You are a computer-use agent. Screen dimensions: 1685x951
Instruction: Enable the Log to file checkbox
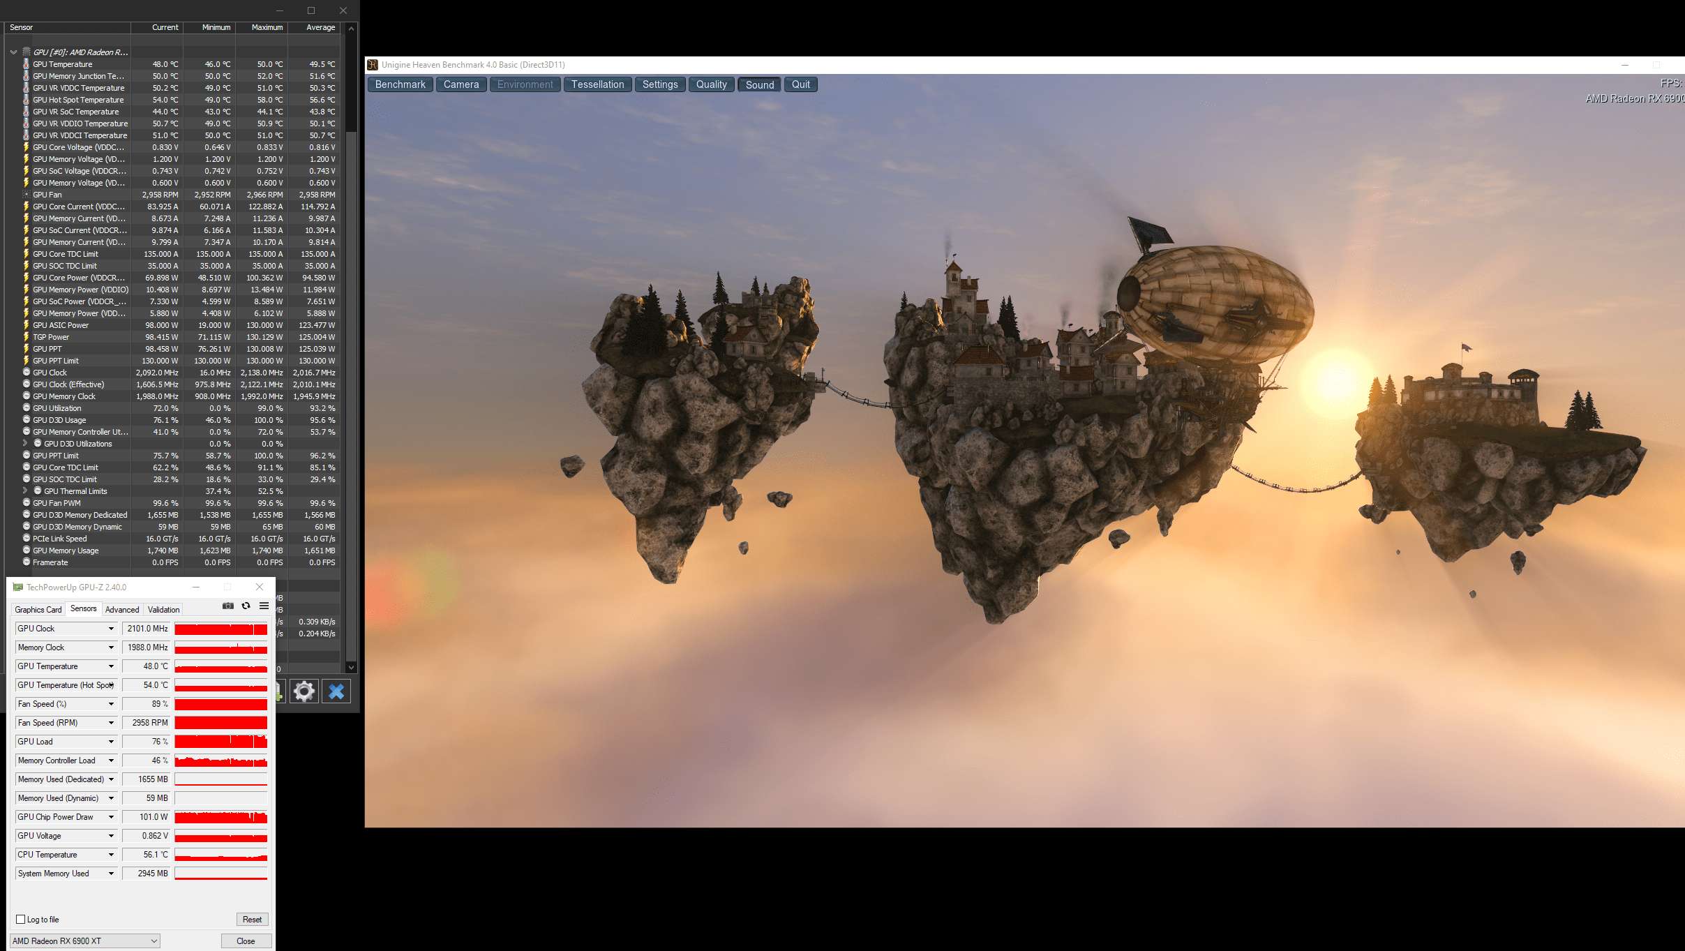[x=21, y=920]
